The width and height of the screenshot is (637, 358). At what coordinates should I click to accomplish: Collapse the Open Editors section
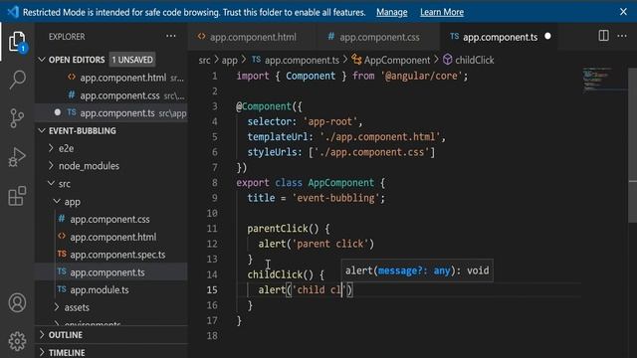[x=42, y=60]
